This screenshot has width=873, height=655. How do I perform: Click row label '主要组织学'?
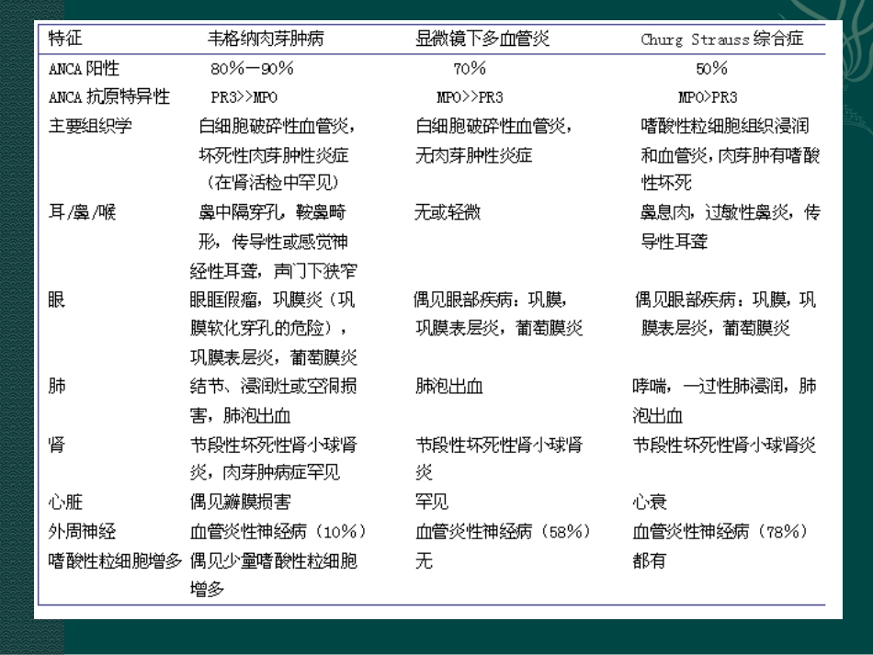(x=90, y=126)
